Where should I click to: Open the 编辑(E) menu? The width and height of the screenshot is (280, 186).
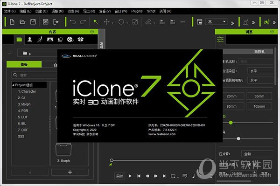[x=25, y=11]
